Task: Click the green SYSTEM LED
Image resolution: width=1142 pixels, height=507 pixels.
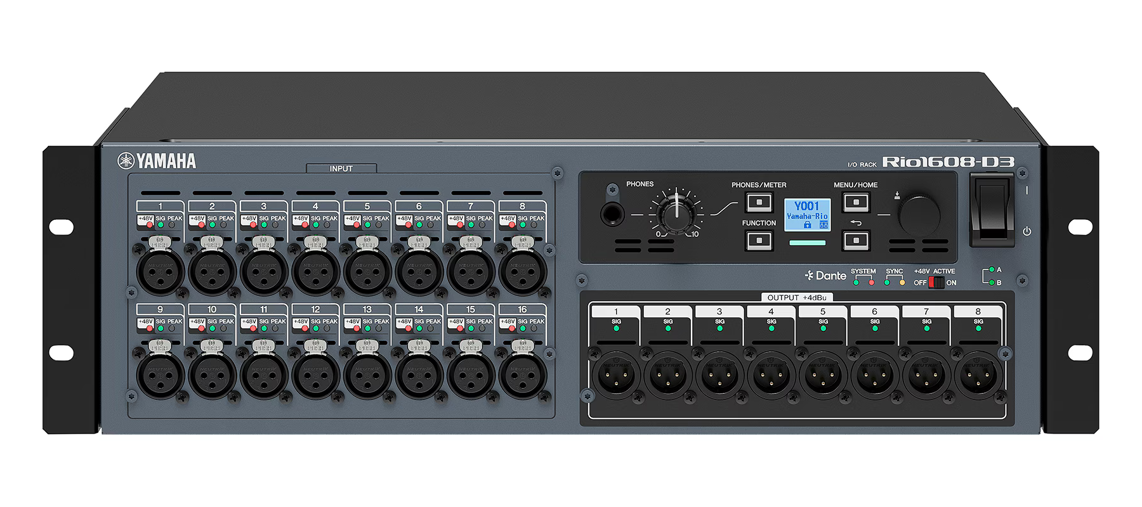Action: 856,282
